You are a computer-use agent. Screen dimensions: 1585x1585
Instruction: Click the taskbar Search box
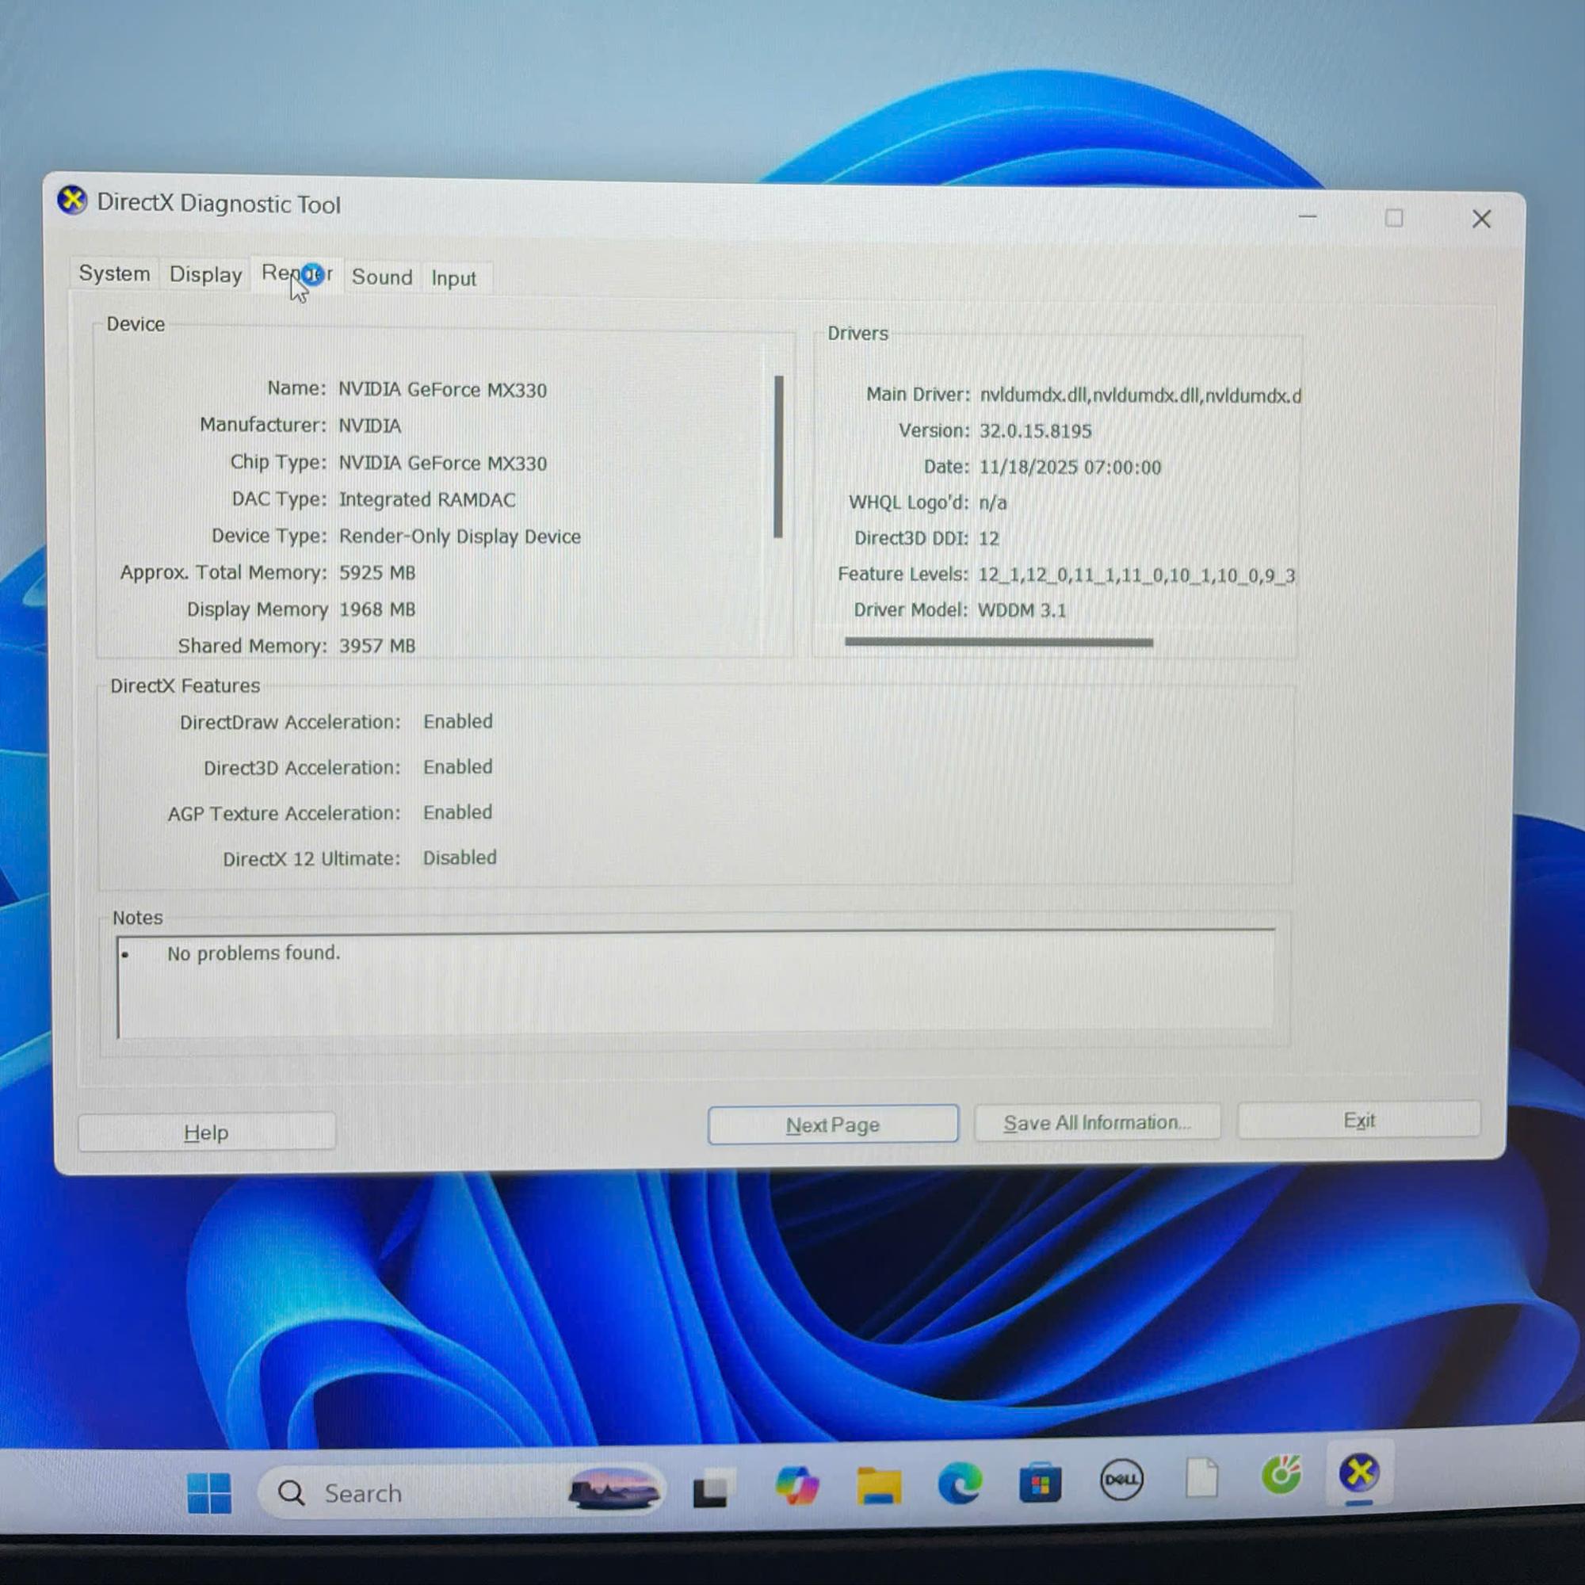pos(461,1492)
